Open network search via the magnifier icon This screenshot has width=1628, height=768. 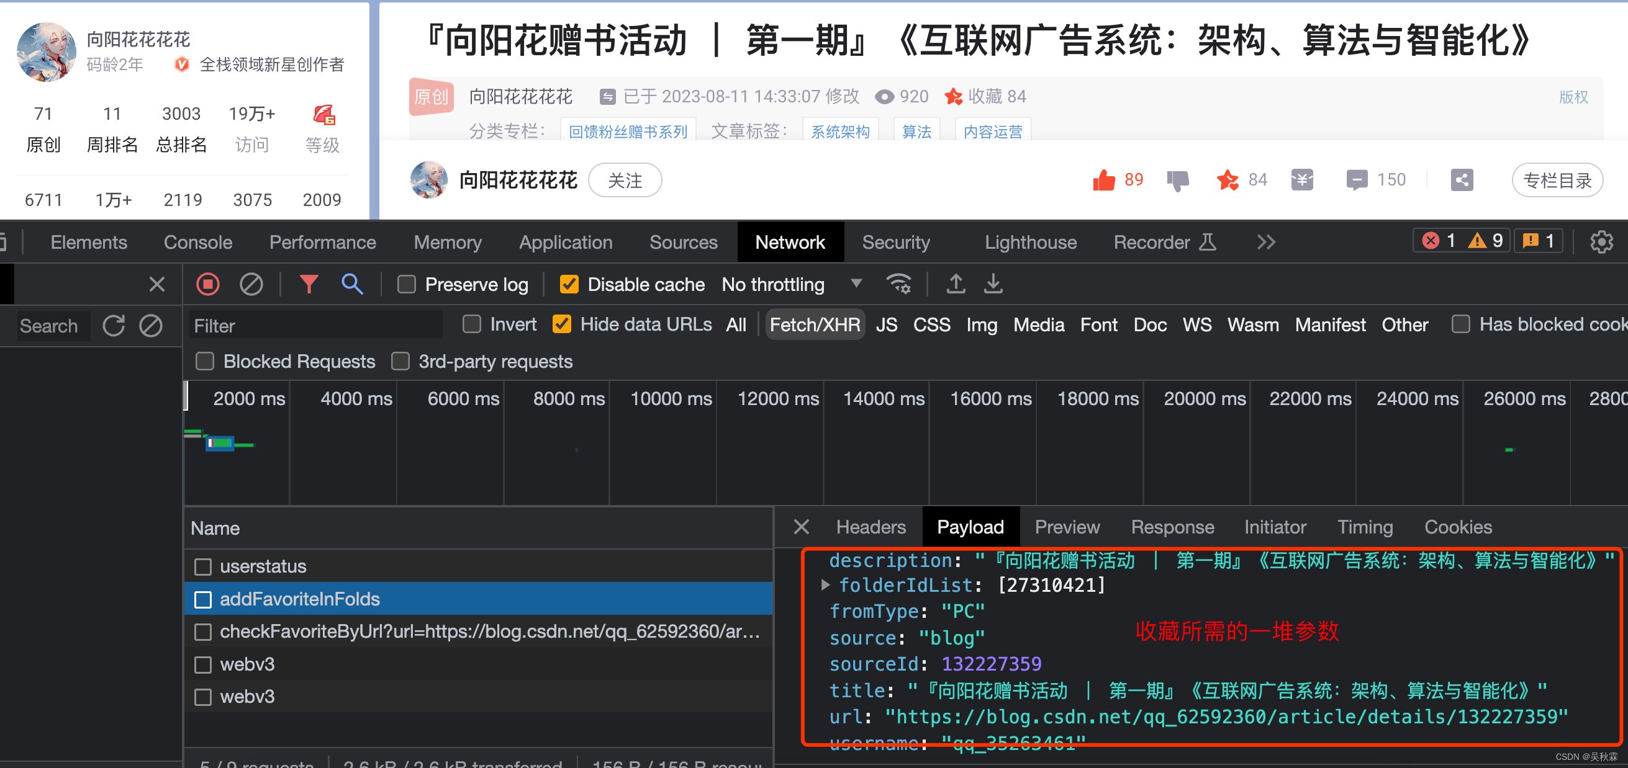pos(352,284)
